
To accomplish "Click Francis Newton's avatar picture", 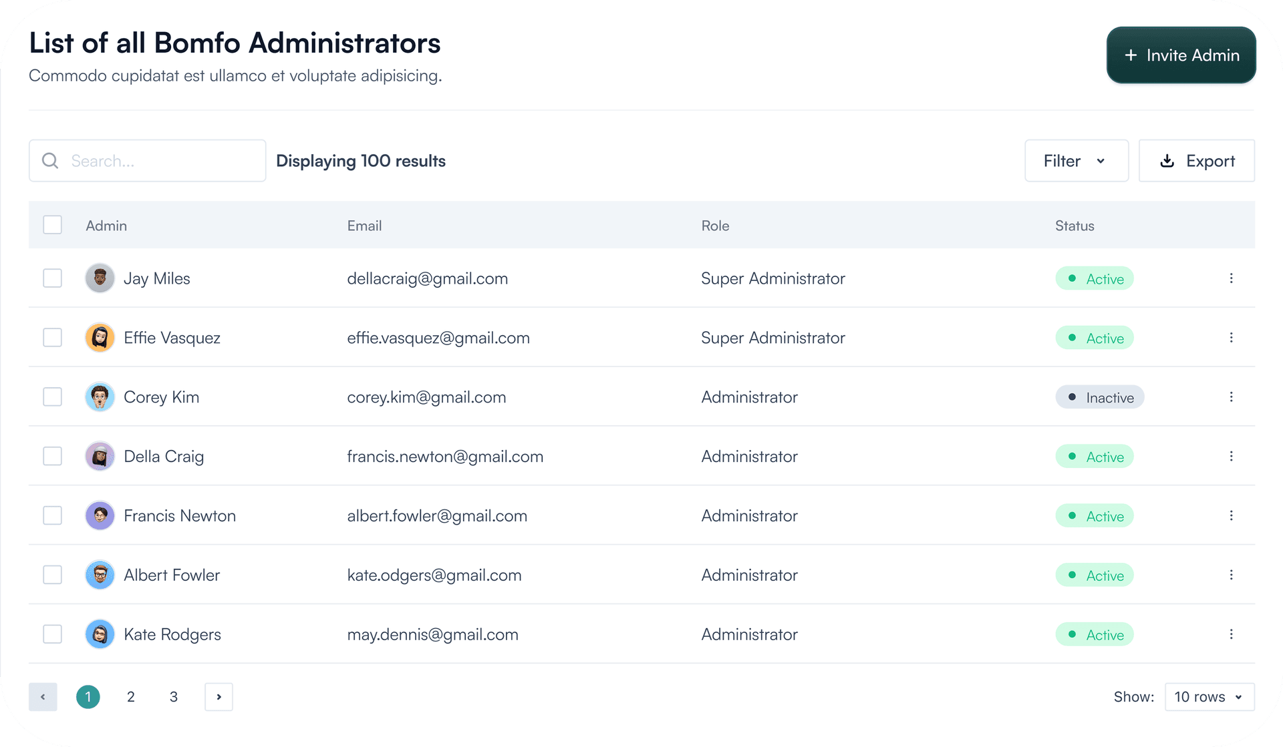I will point(100,516).
